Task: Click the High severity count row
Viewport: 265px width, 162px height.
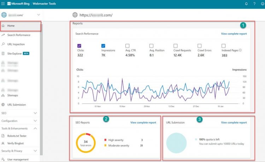Action: 124,140
